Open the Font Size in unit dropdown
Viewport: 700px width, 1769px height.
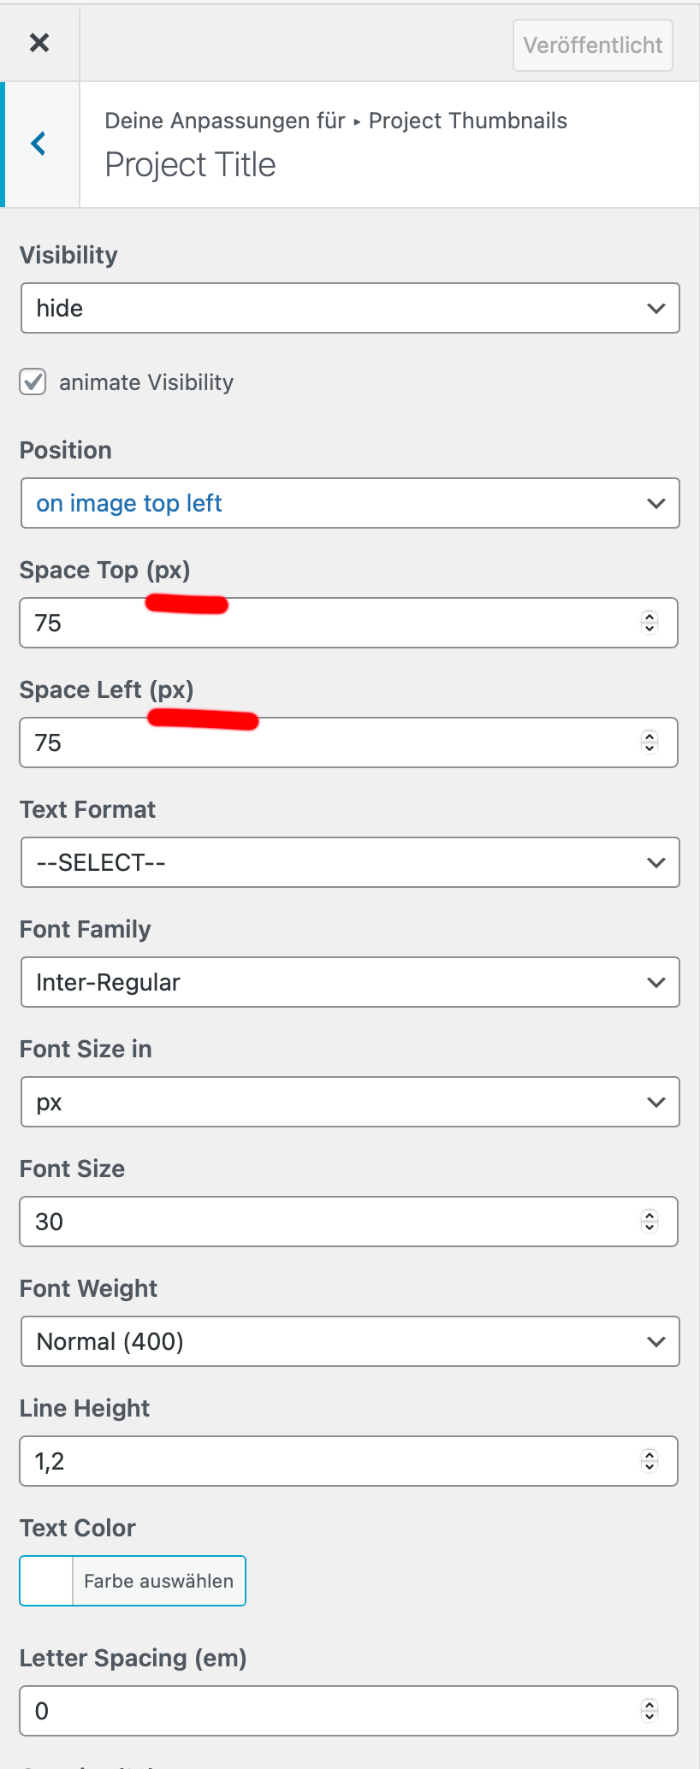tap(350, 1102)
